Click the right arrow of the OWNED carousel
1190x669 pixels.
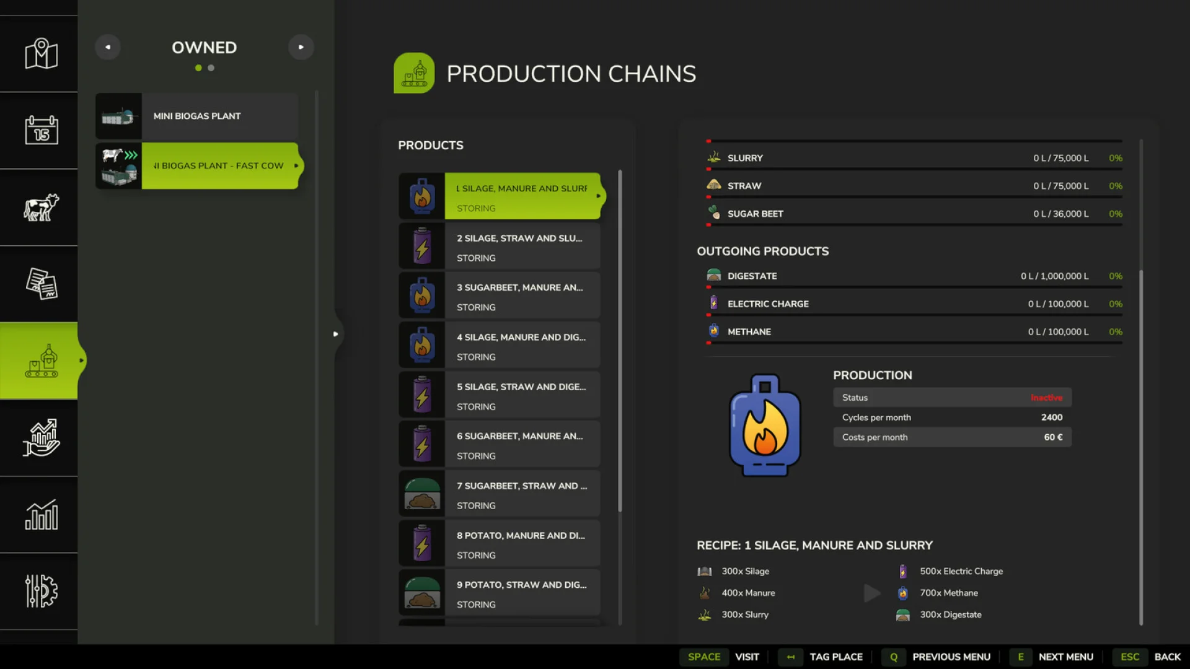301,46
